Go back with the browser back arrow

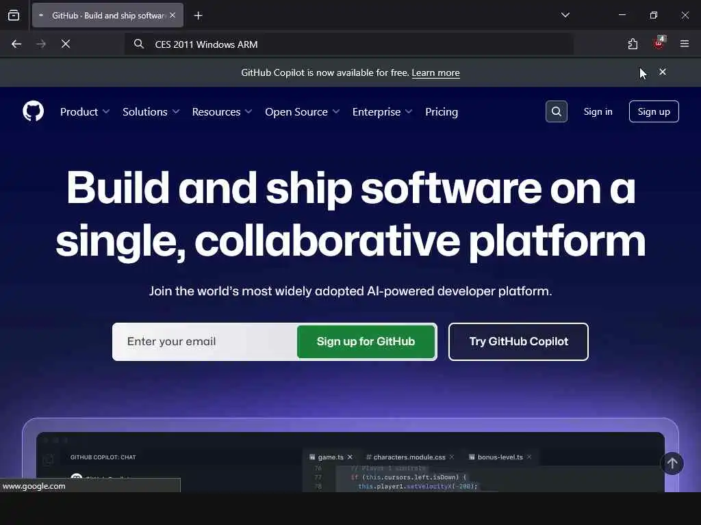point(16,44)
